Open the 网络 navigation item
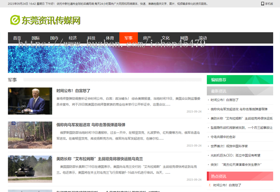This screenshot has width=280, height=192. [184, 38]
